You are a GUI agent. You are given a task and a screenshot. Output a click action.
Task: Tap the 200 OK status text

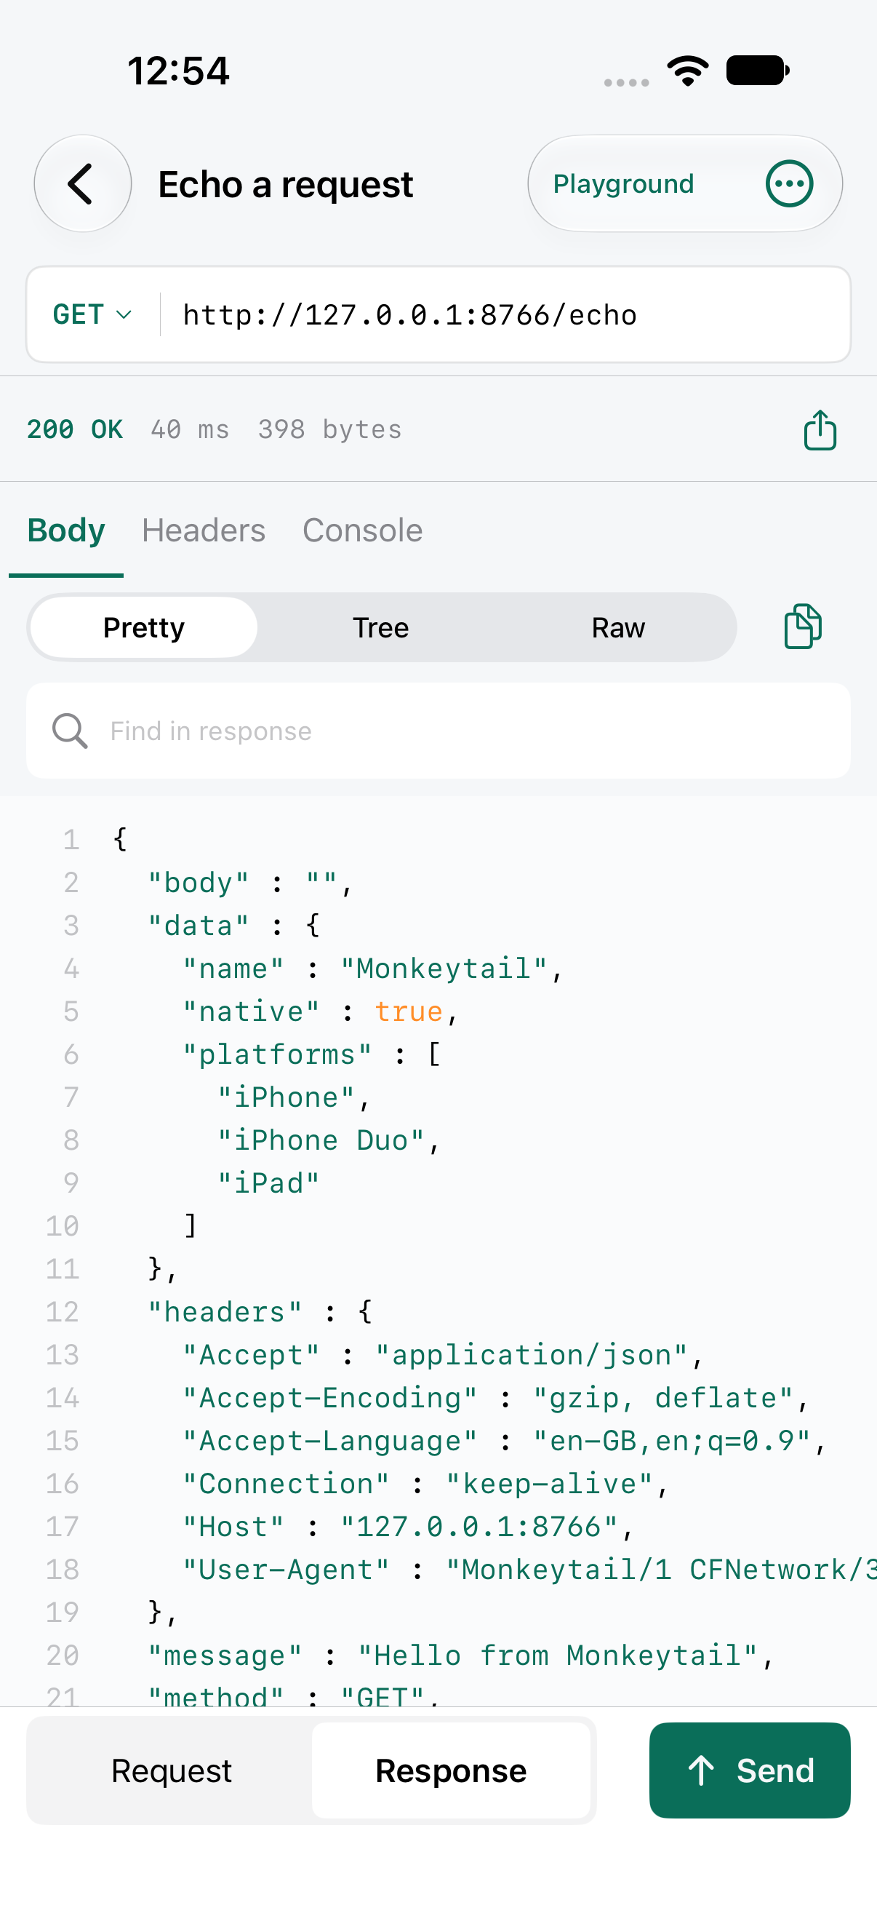75,429
